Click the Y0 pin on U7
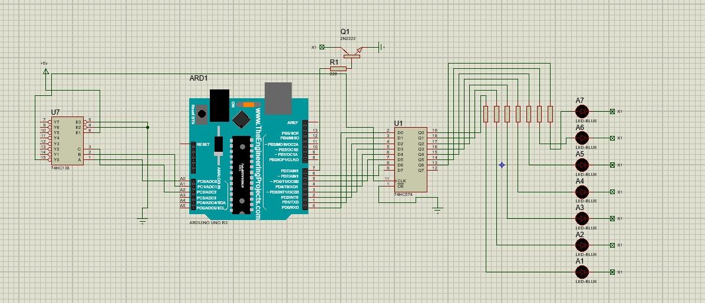The width and height of the screenshot is (705, 303). point(46,160)
